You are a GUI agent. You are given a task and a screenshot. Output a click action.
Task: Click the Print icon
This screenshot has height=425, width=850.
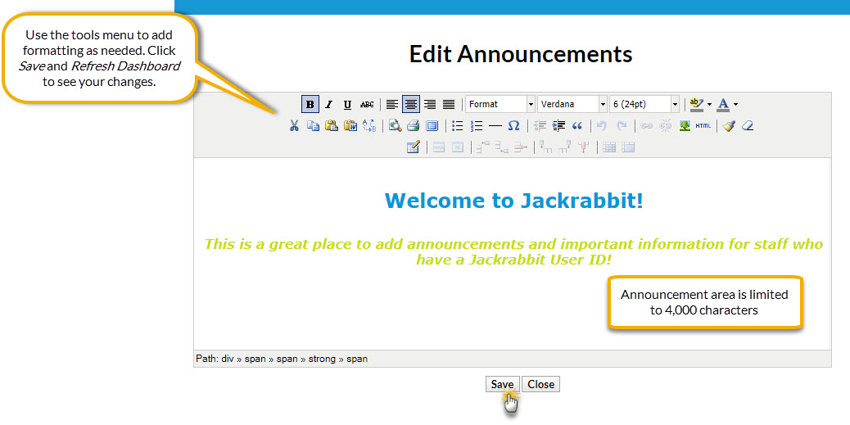[413, 126]
